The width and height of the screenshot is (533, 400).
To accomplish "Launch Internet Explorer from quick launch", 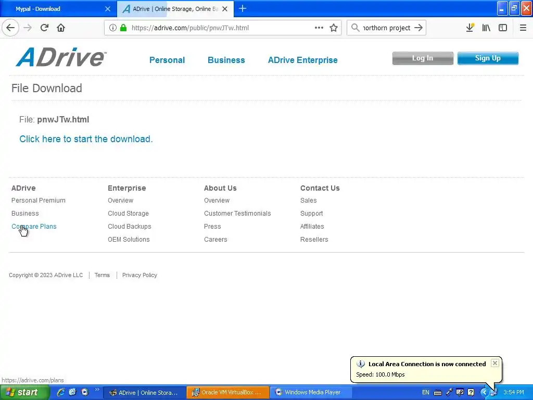I will pos(61,392).
